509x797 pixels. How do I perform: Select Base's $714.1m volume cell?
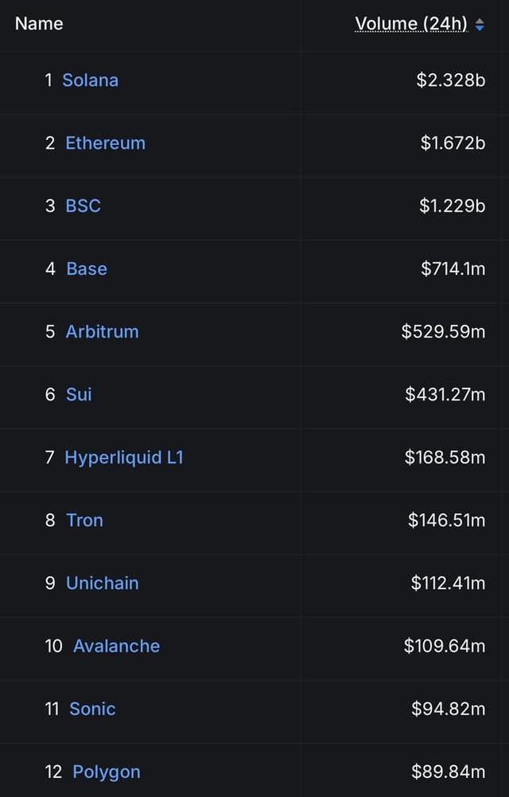coord(453,269)
